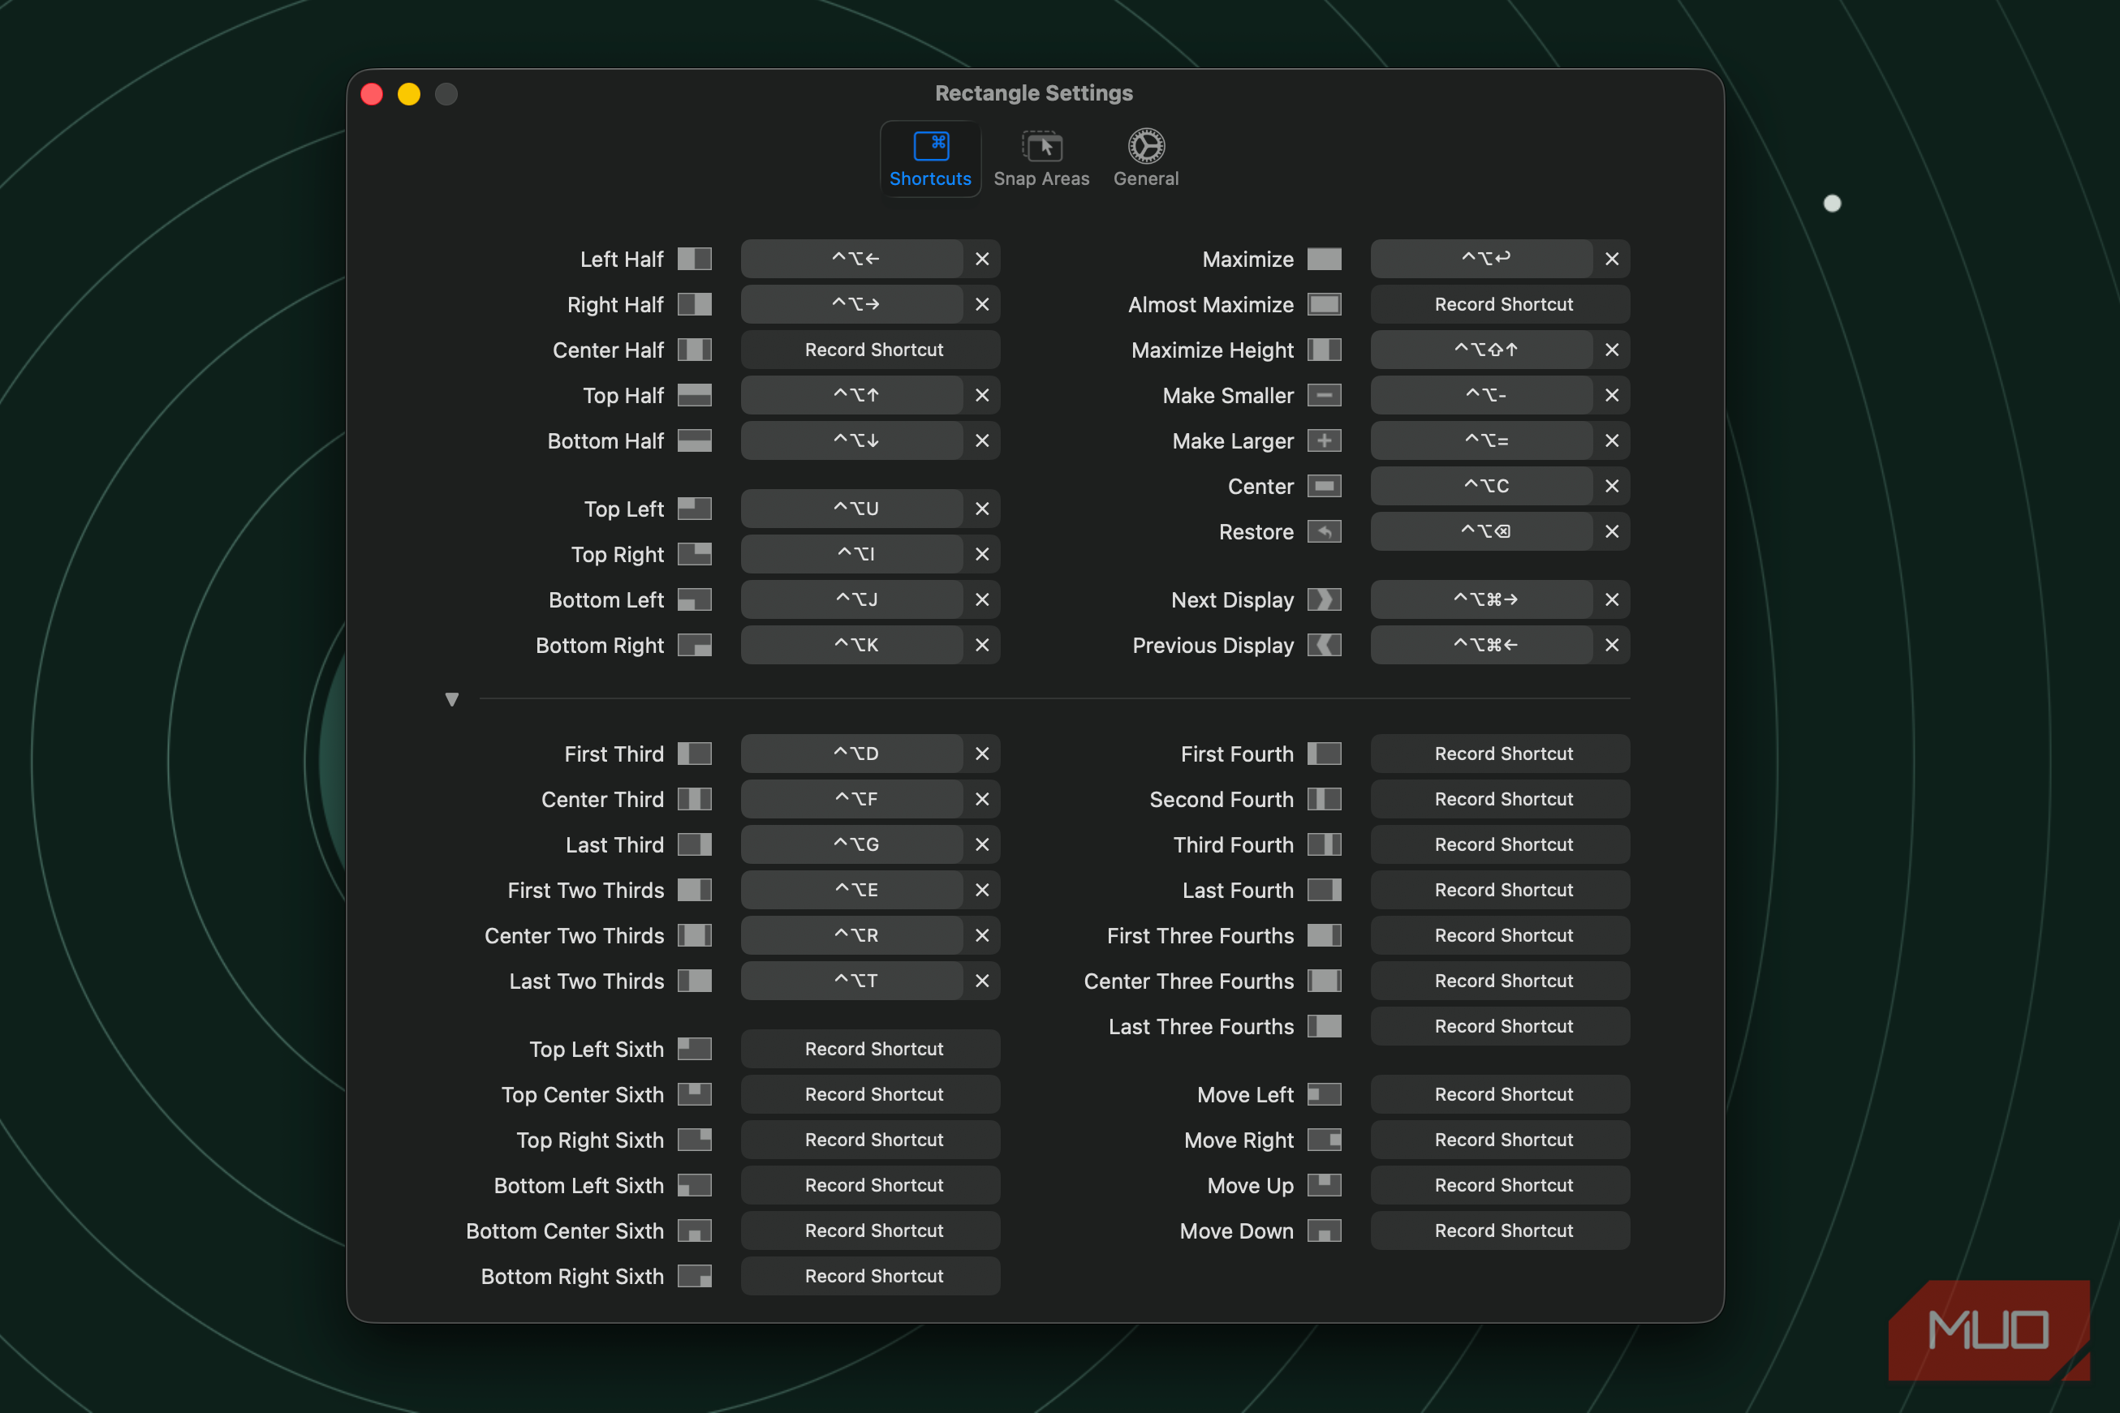Clear the Bottom Half shortcut
Screen dimensions: 2120x1413
(982, 440)
